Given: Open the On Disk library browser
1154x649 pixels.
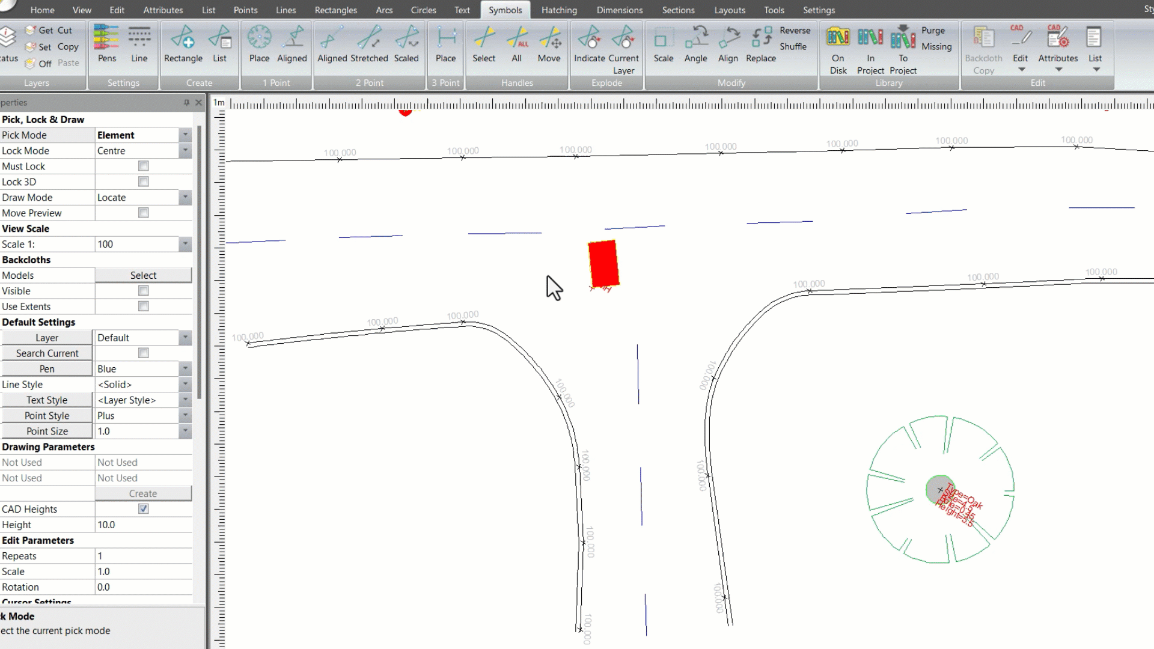Looking at the screenshot, I should coord(838,45).
